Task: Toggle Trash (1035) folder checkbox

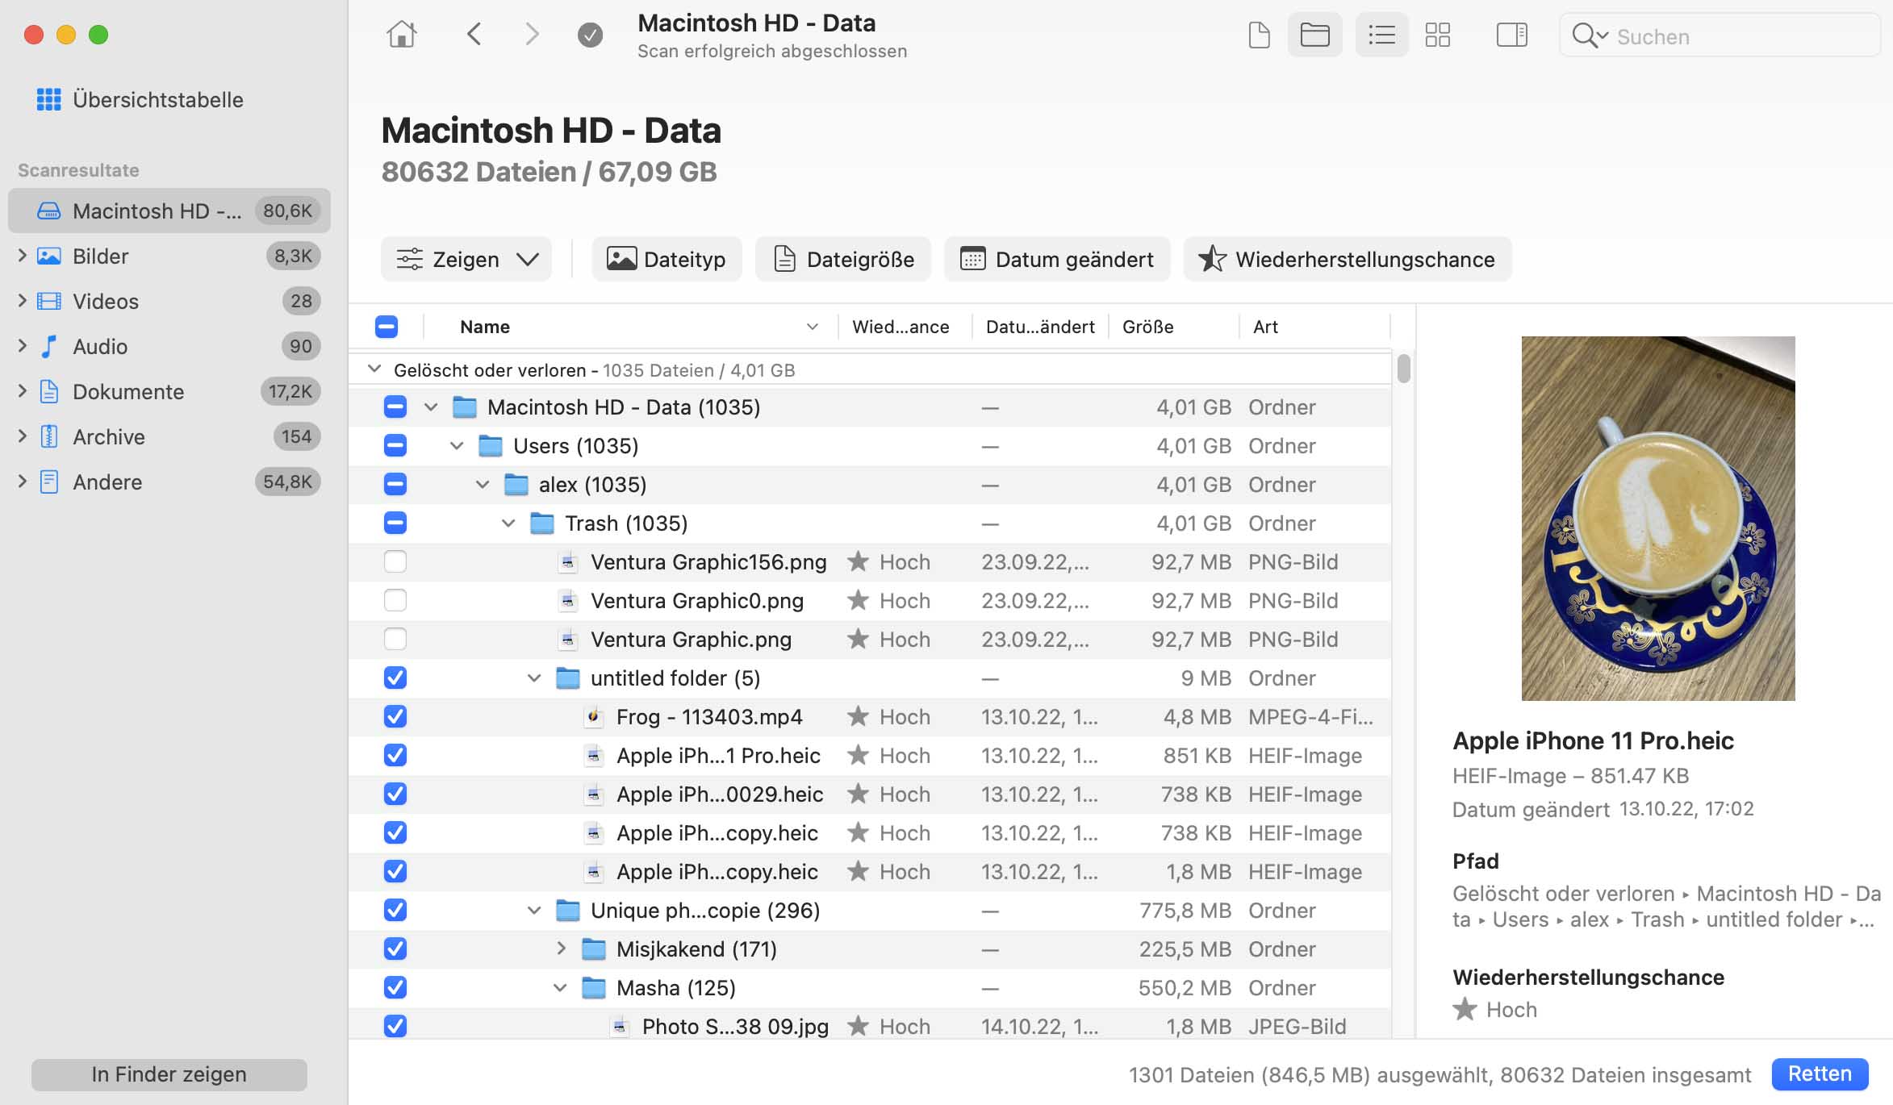Action: point(395,523)
